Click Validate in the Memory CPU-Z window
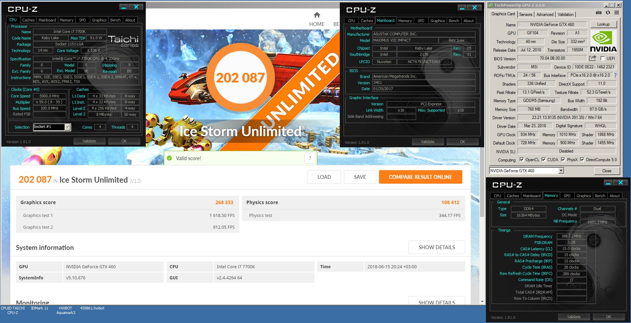 pyautogui.click(x=573, y=317)
